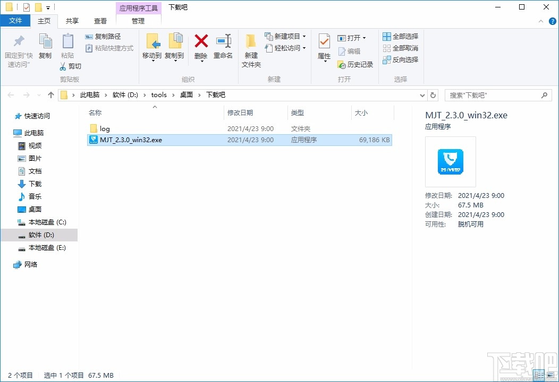Click 软件 (D:) in the navigation pane
Viewport: 559px width, 382px height.
click(x=41, y=235)
